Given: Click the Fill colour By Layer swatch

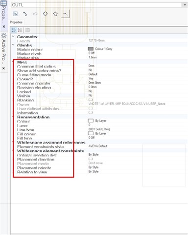Looking at the screenshot, I should [91, 133].
